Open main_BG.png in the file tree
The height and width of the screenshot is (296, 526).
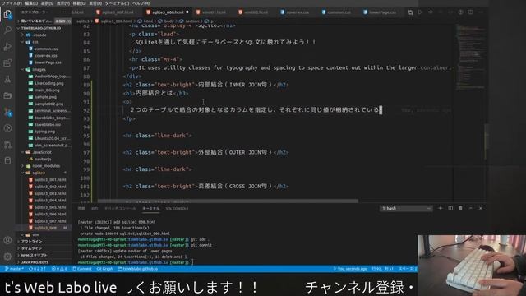47,90
